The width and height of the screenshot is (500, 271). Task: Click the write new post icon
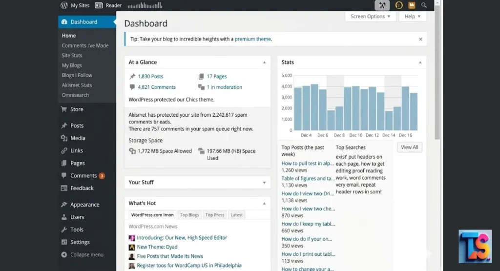point(382,5)
